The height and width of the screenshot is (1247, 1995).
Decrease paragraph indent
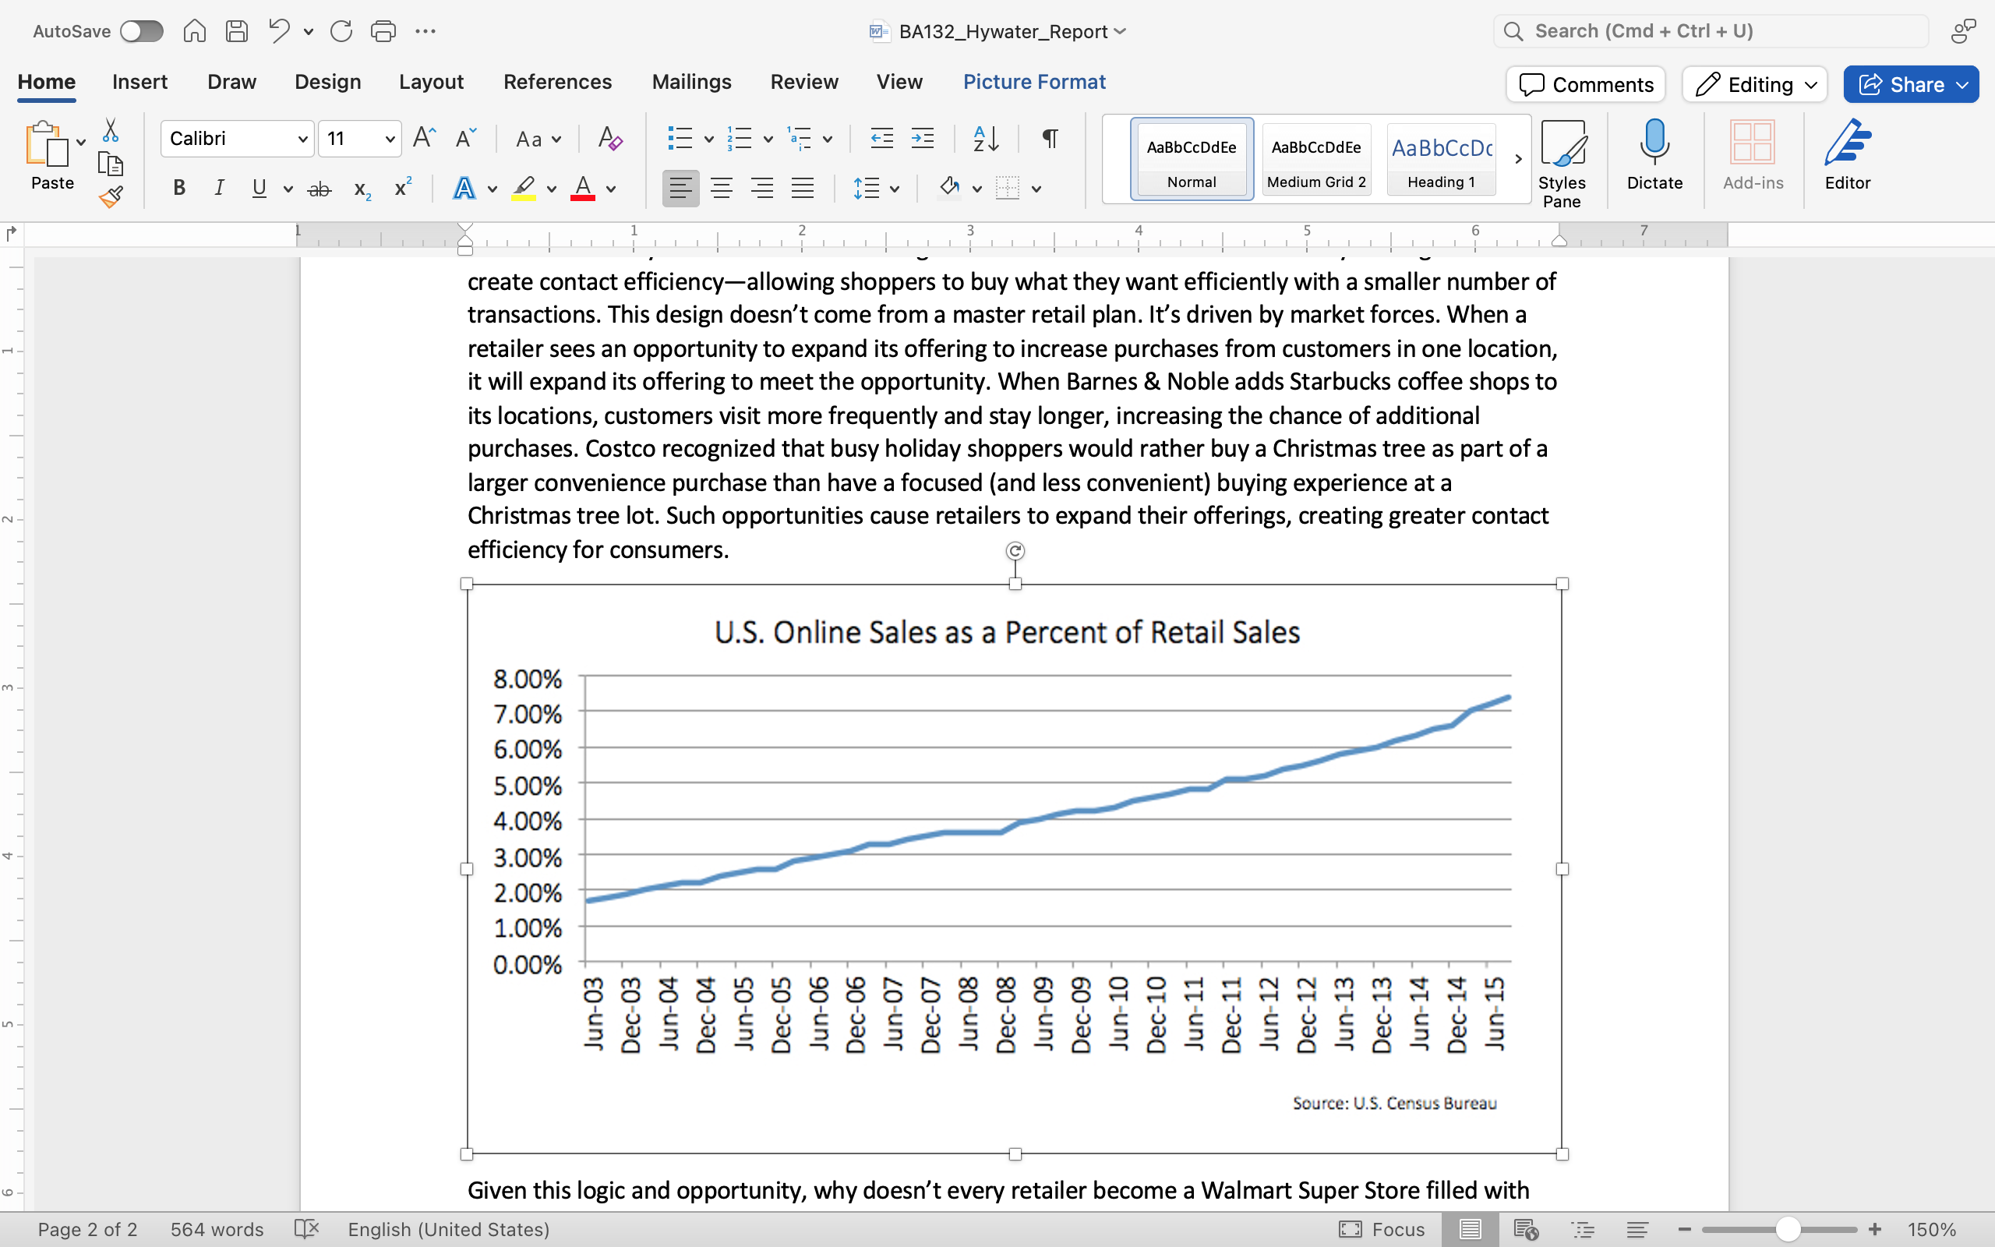coord(881,138)
